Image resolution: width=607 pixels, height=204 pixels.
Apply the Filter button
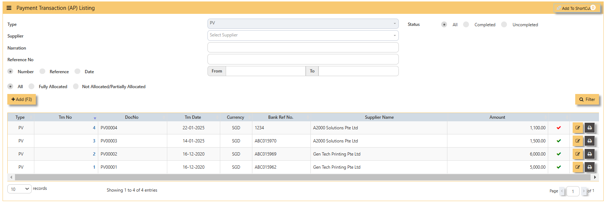[x=587, y=99]
